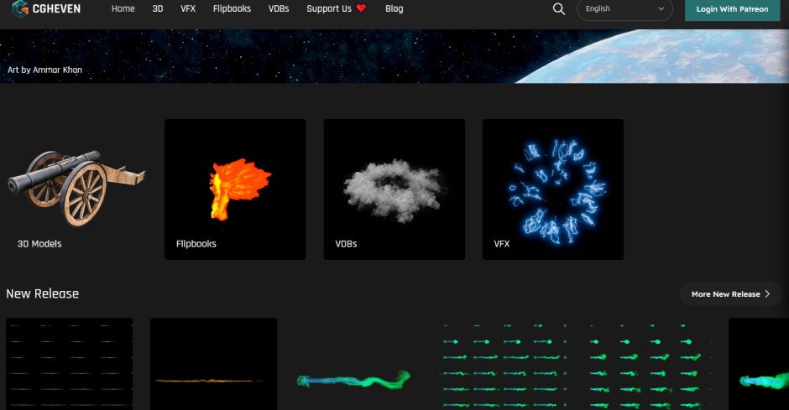Screen dimensions: 789x410
Task: Click the space planet banner image
Action: 394,56
